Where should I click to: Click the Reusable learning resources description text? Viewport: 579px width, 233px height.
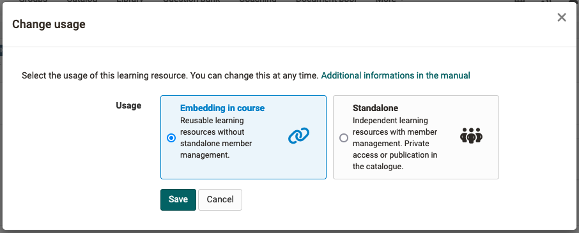[x=216, y=137]
